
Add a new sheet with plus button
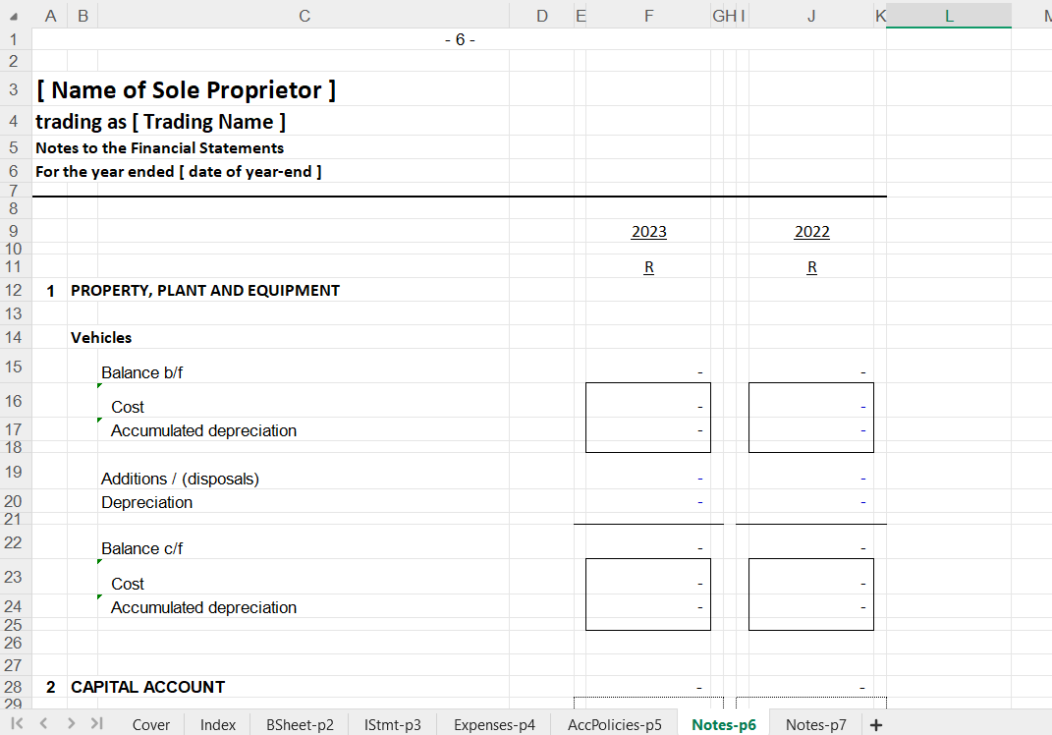pos(875,725)
